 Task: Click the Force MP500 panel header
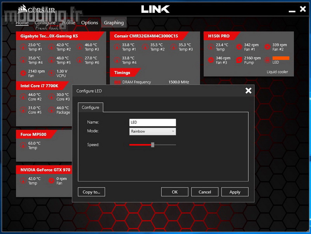click(x=36, y=134)
